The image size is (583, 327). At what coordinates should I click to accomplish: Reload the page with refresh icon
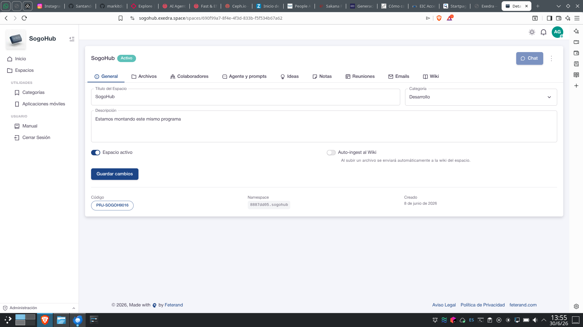24,18
